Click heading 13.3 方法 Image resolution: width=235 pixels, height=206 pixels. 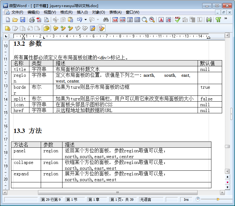pos(28,131)
